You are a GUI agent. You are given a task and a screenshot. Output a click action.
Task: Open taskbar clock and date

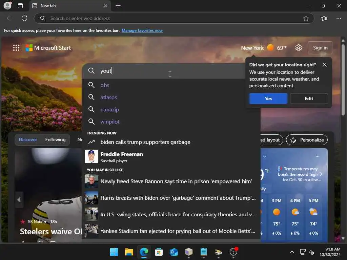(x=330, y=252)
